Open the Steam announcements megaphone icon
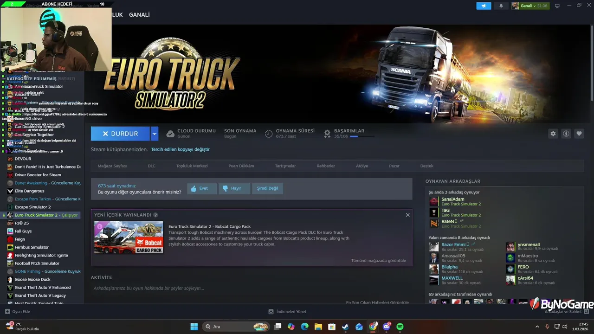 click(484, 6)
